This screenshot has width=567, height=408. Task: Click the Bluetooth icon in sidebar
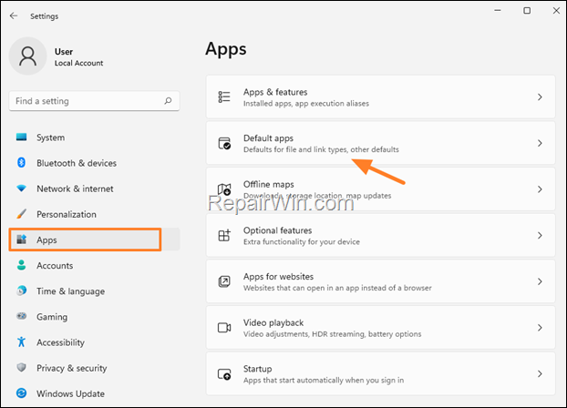tap(21, 163)
